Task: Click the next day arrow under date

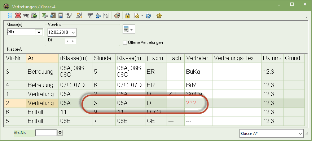Action: pyautogui.click(x=73, y=41)
